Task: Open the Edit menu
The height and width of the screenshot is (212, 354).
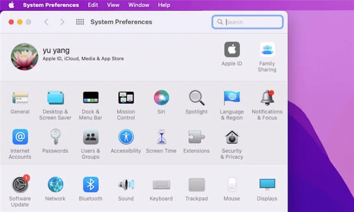Action: pos(93,5)
